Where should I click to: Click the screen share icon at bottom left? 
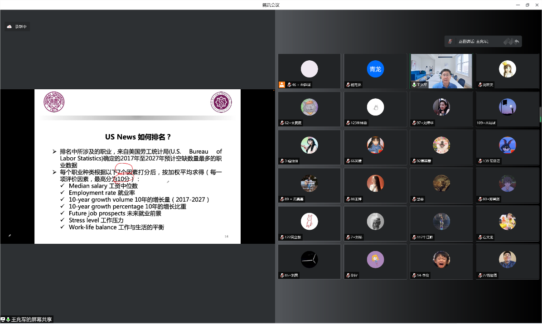(x=3, y=319)
